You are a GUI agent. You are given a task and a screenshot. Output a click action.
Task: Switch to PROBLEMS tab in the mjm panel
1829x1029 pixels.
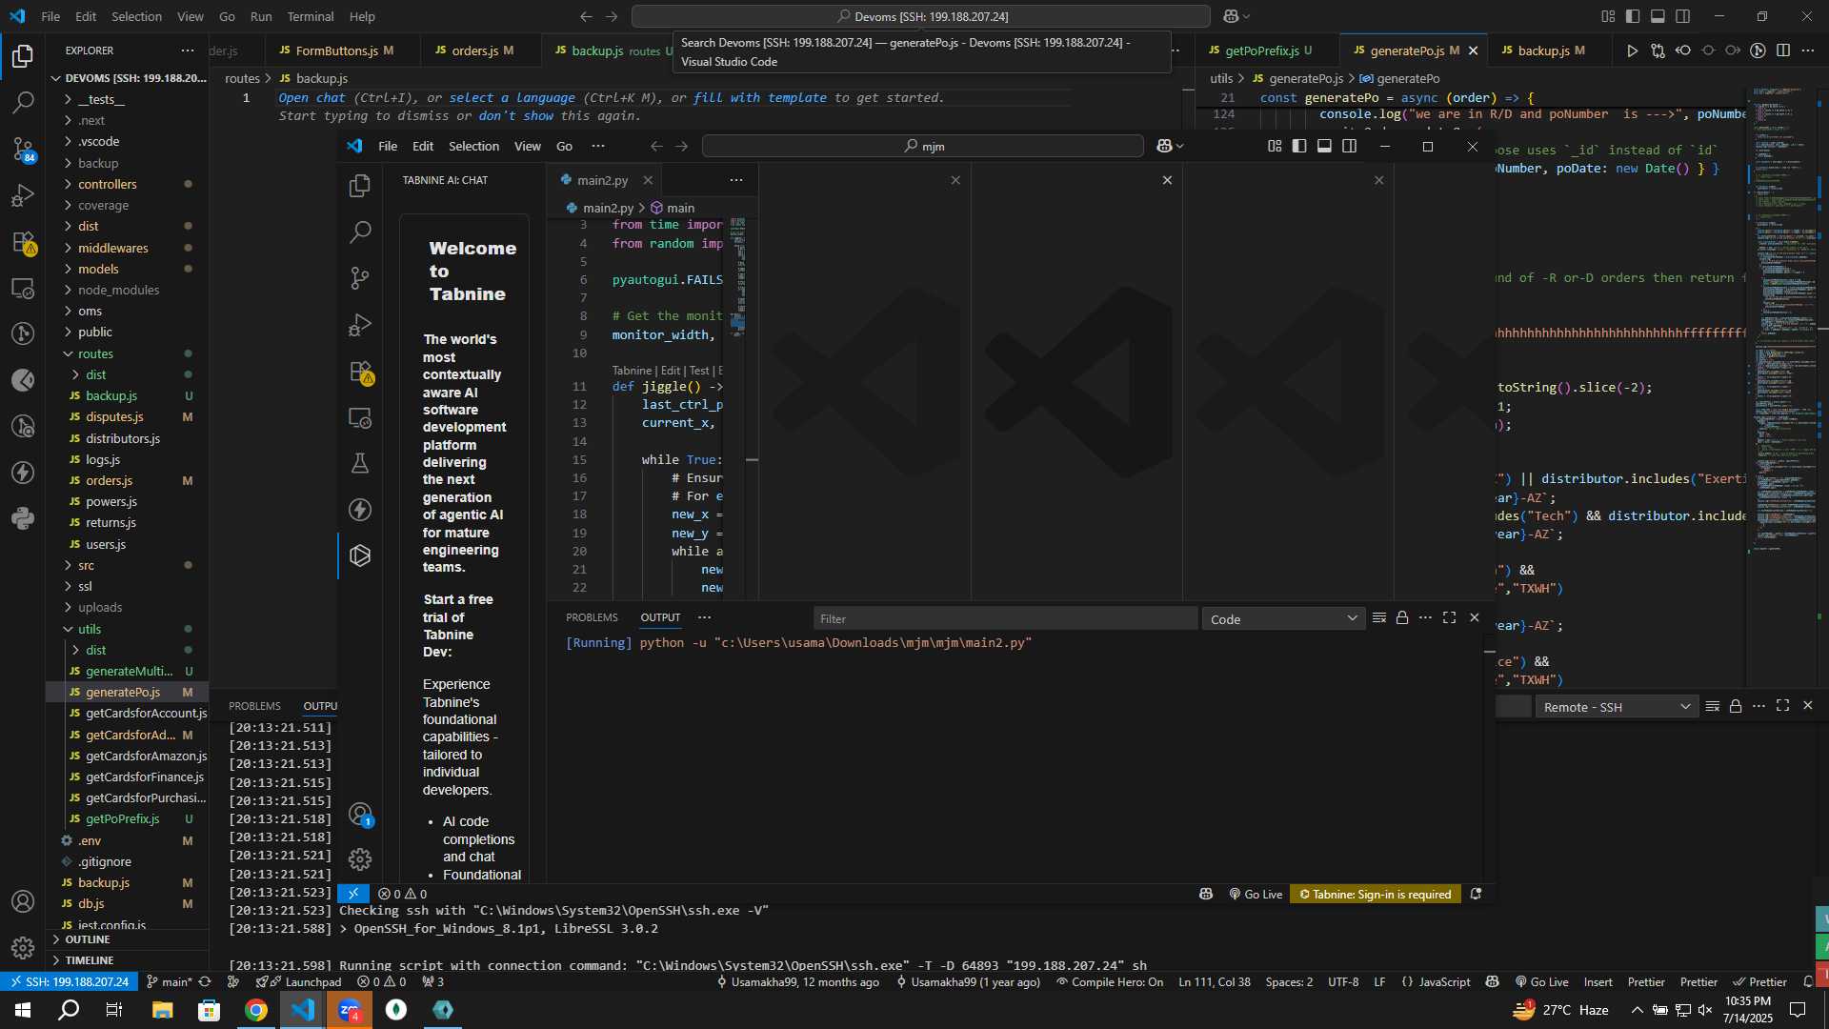point(592,617)
